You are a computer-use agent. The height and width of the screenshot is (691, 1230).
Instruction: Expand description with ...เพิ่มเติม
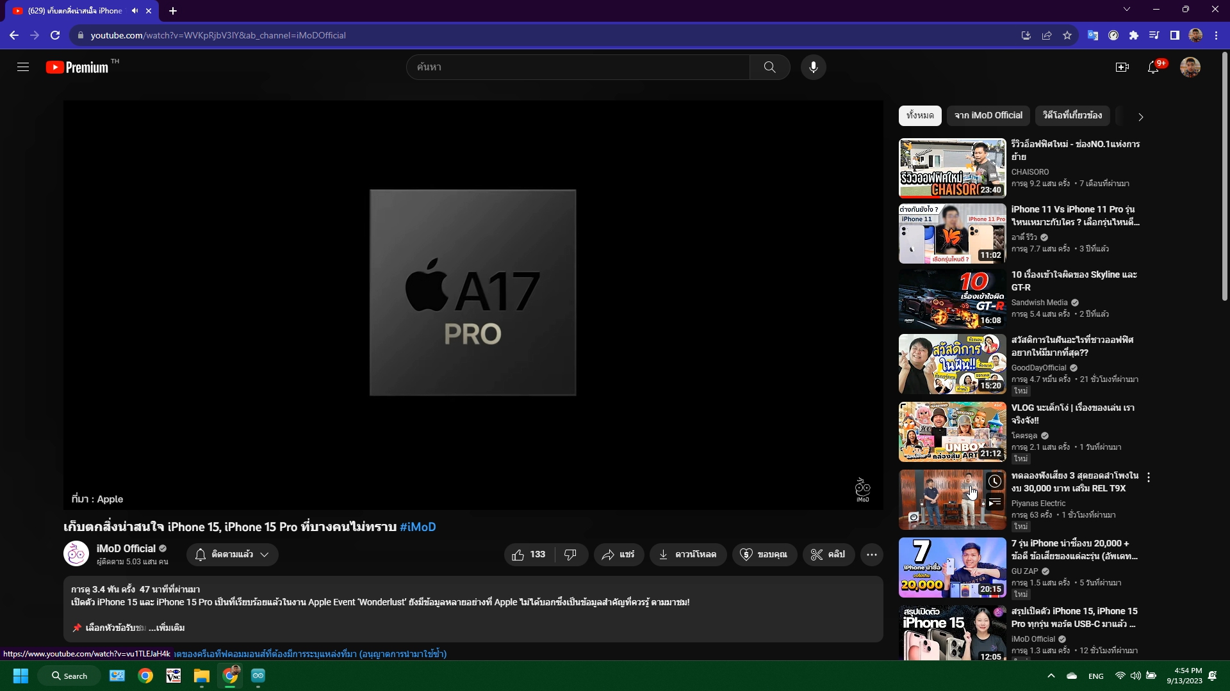coord(167,628)
